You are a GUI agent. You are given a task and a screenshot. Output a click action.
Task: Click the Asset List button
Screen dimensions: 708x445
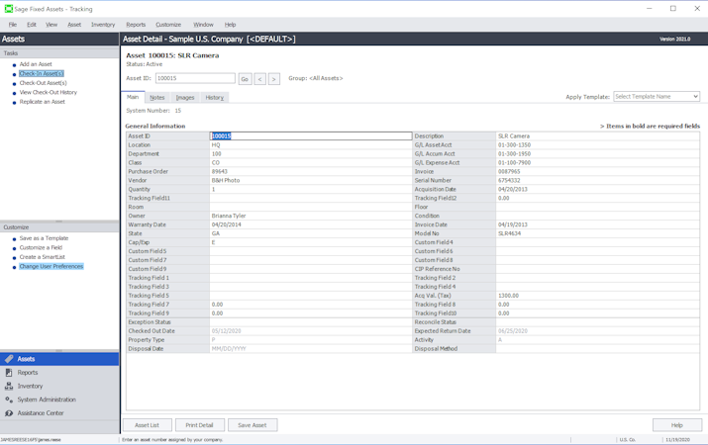(148, 425)
